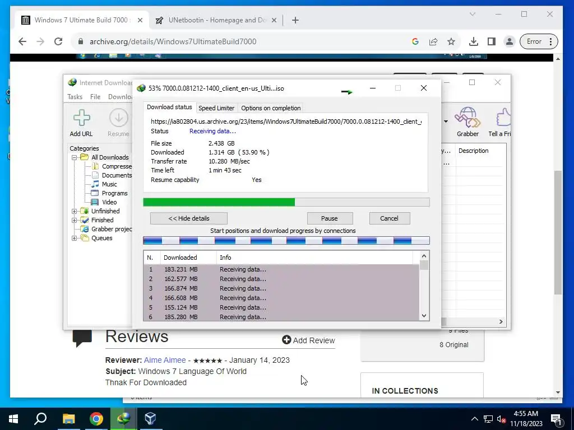The width and height of the screenshot is (574, 430).
Task: Open taskbar search icon
Action: (x=40, y=418)
